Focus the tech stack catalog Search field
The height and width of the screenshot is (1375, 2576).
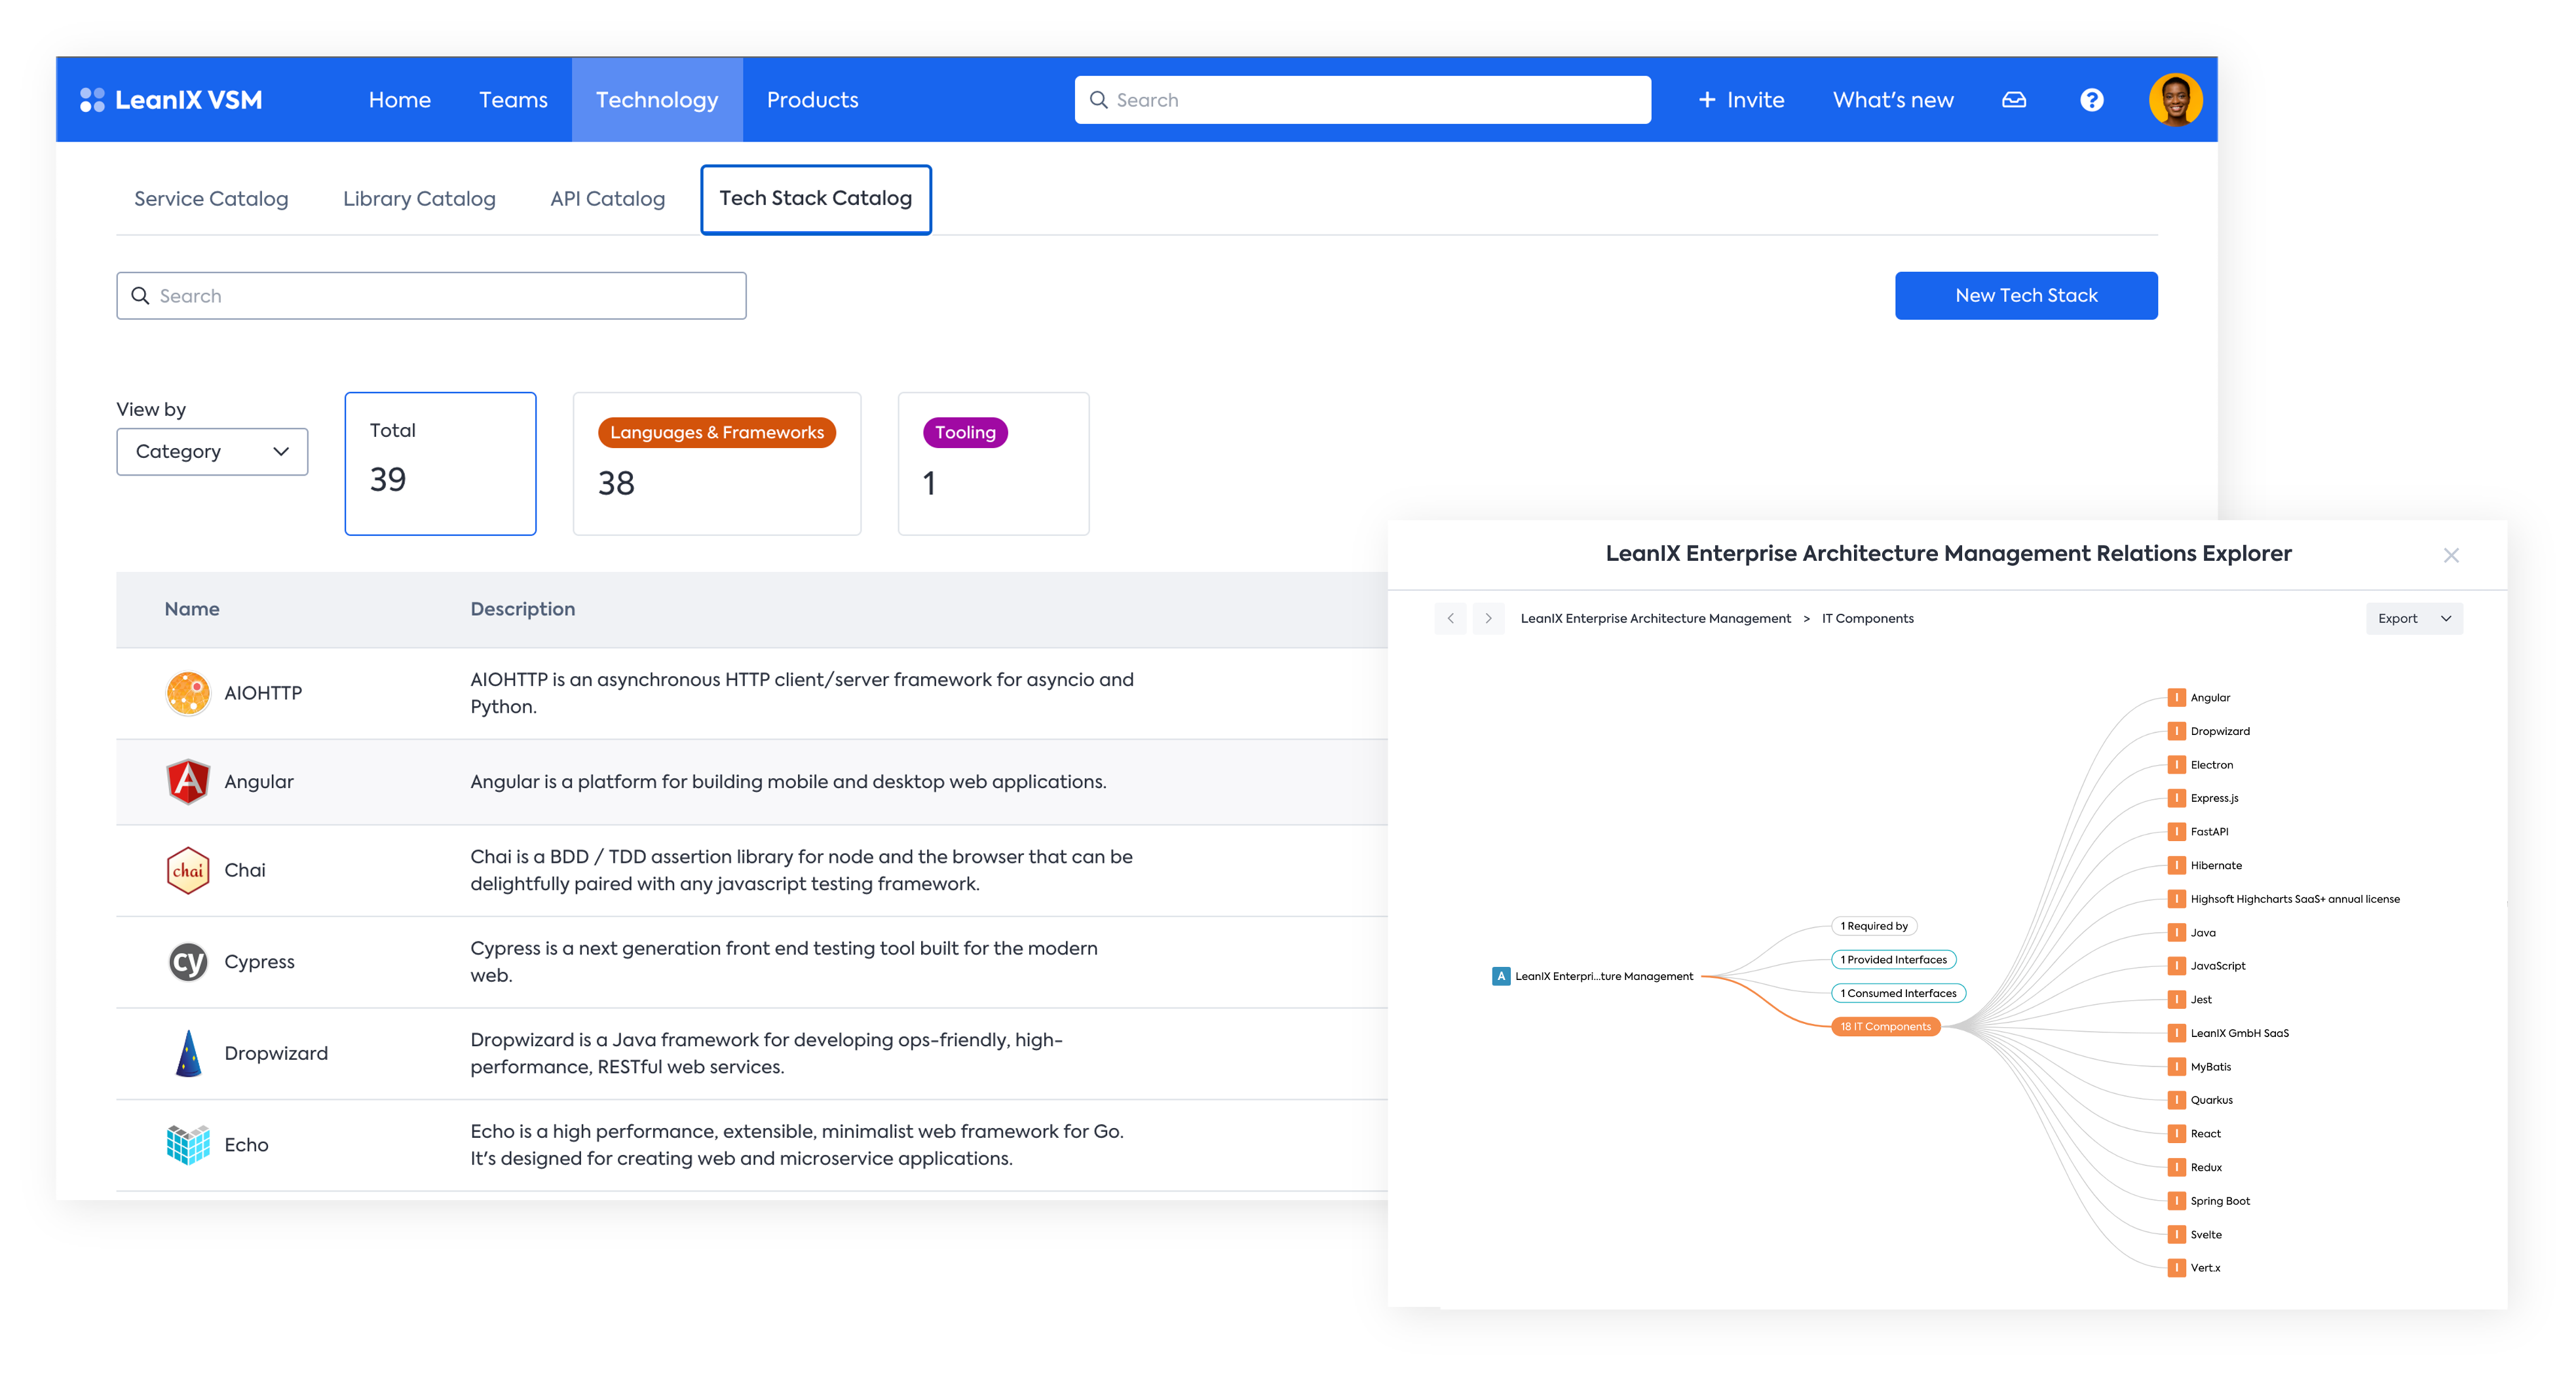(431, 296)
